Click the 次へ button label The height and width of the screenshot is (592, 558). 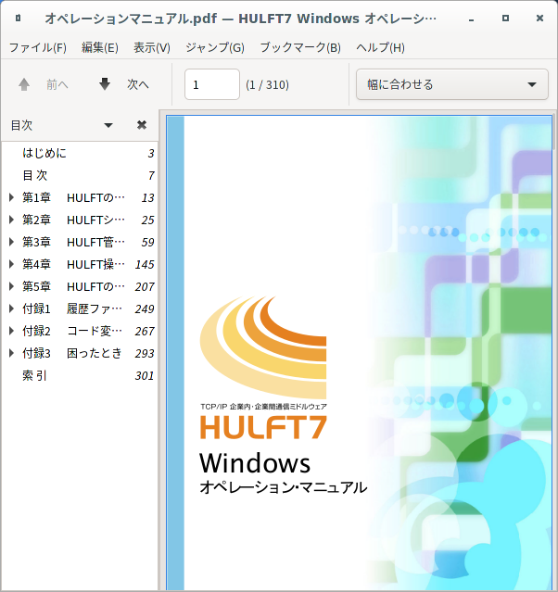tap(138, 84)
